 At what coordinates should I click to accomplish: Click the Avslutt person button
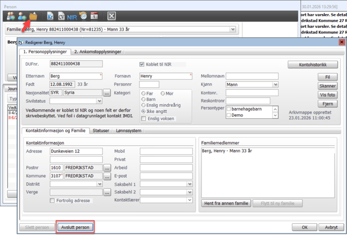coord(75,227)
